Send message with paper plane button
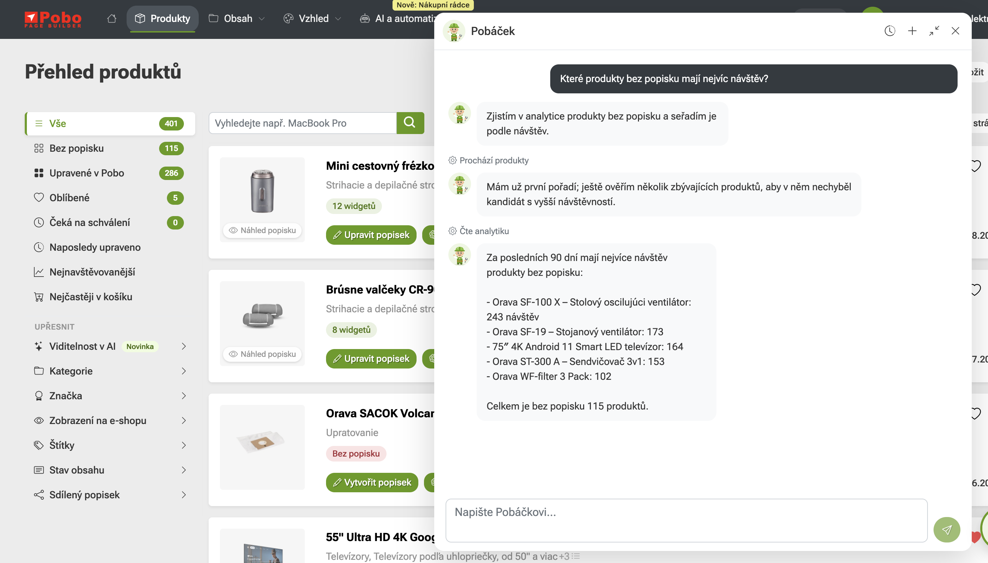 (x=947, y=529)
